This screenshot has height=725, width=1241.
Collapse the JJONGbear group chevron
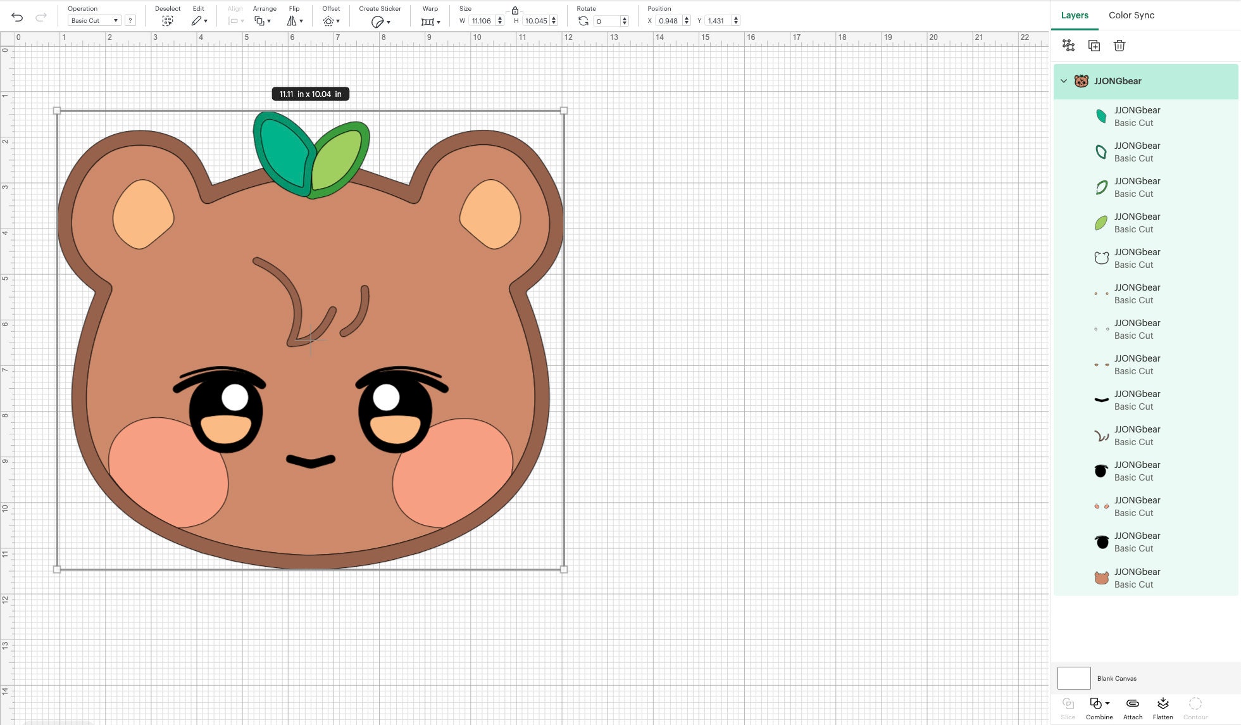[1064, 81]
